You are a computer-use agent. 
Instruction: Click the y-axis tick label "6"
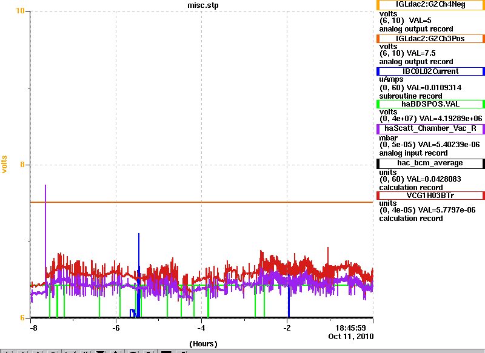[22, 318]
